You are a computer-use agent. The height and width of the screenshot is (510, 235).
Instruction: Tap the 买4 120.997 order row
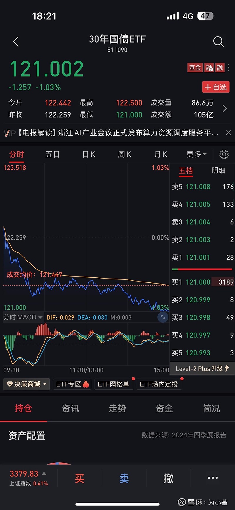[202, 335]
